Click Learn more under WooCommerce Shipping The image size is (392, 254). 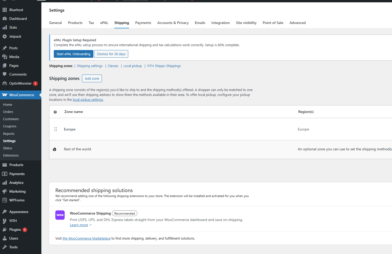79,225
